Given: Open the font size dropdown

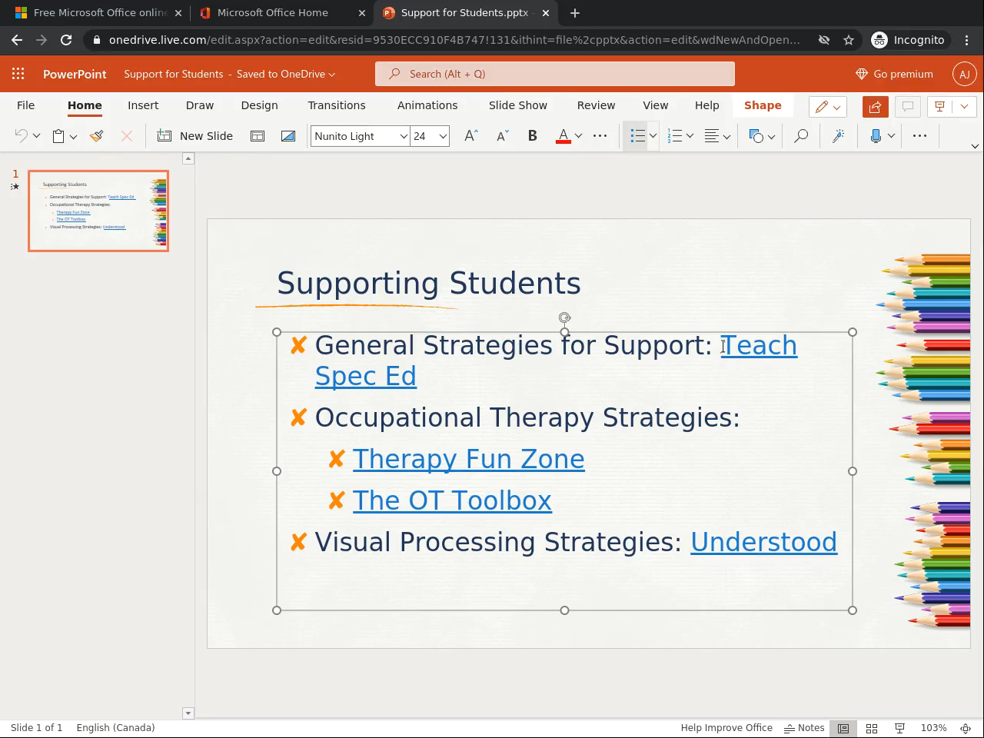Looking at the screenshot, I should [443, 136].
